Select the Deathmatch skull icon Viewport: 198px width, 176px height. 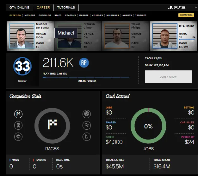click(x=18, y=125)
